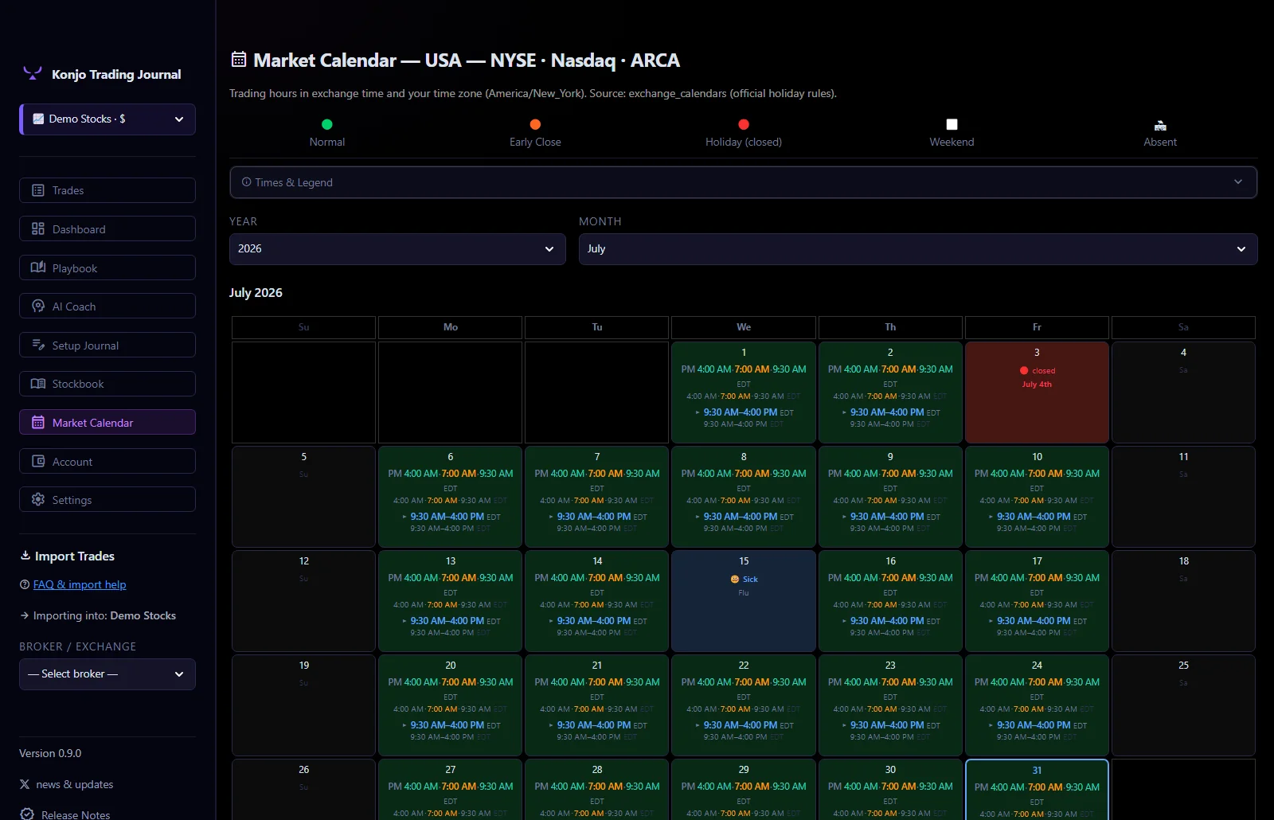Click the 'Fr' weekday column header

(1037, 327)
